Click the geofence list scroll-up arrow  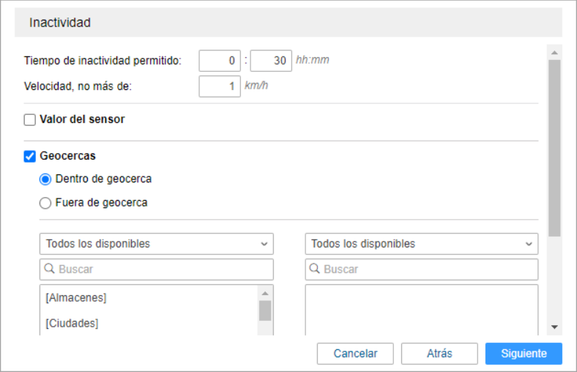point(265,293)
